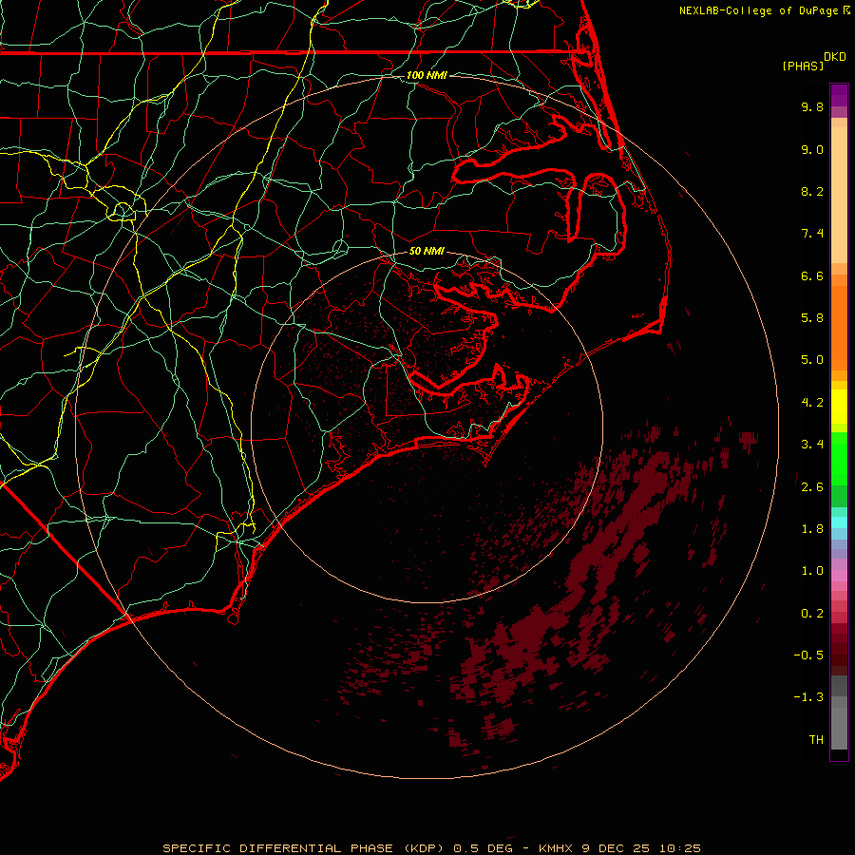The image size is (855, 855).
Task: Click the -0.5 scale label
Action: point(808,655)
